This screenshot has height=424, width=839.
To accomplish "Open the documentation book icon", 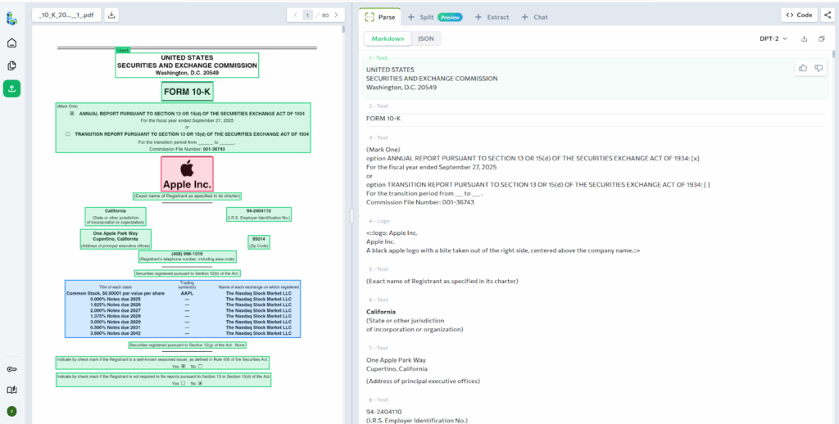I will (x=11, y=390).
